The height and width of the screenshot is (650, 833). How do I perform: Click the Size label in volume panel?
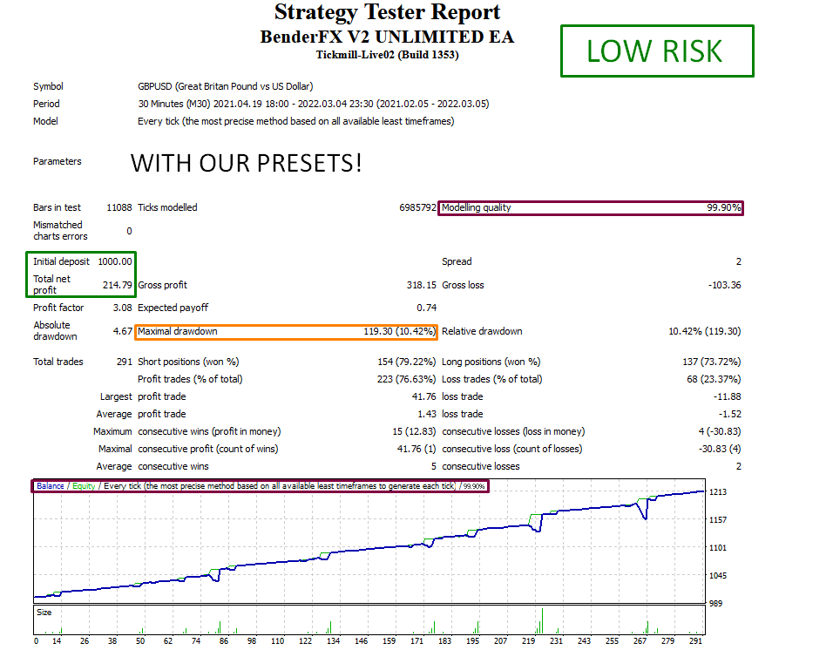pos(44,613)
